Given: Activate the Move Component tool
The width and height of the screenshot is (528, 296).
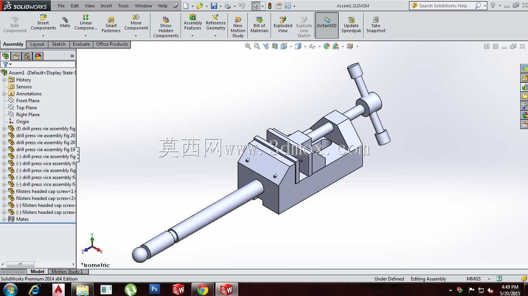Looking at the screenshot, I should pos(136,22).
